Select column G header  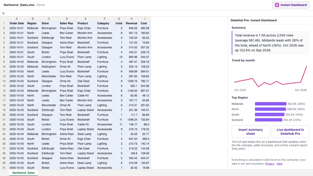(x=119, y=19)
